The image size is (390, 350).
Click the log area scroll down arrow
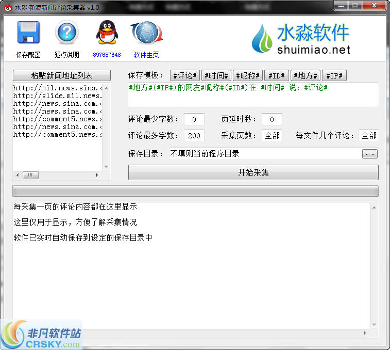(374, 324)
